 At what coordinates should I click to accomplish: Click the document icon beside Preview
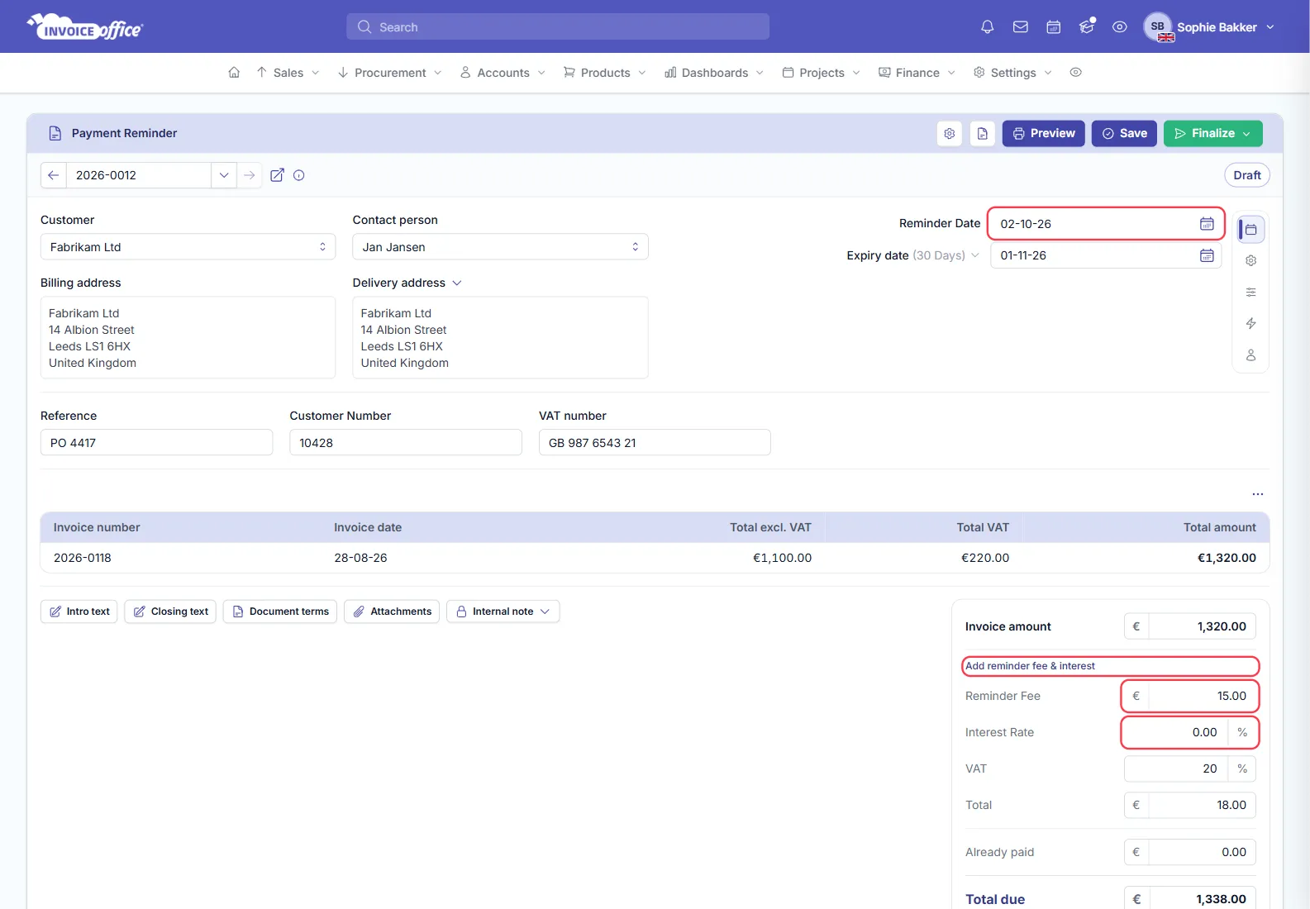(x=983, y=133)
